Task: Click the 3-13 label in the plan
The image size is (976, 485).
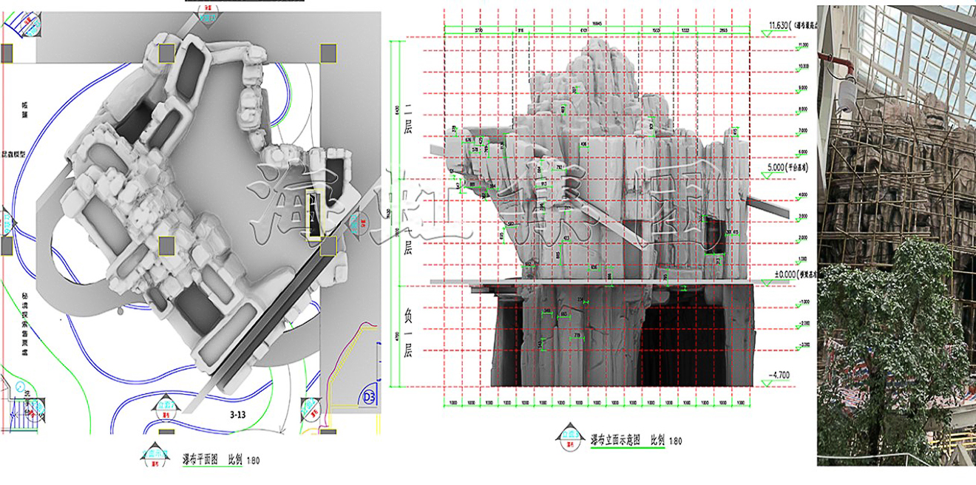Action: pos(238,416)
